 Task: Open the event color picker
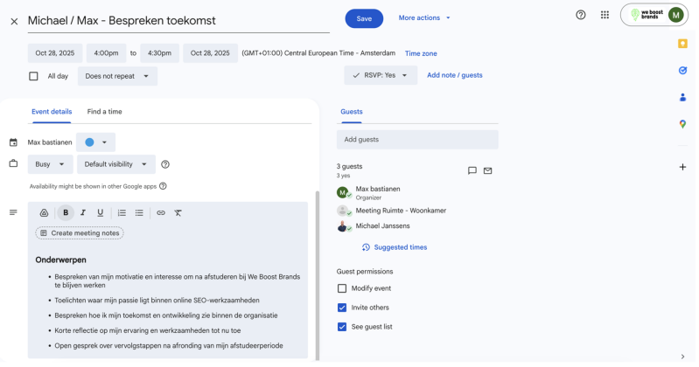point(95,142)
